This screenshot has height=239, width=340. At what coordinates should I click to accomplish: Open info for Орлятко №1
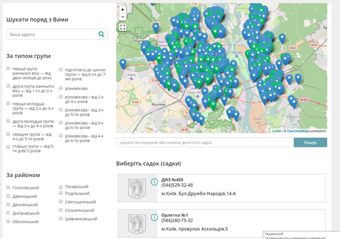point(154,217)
